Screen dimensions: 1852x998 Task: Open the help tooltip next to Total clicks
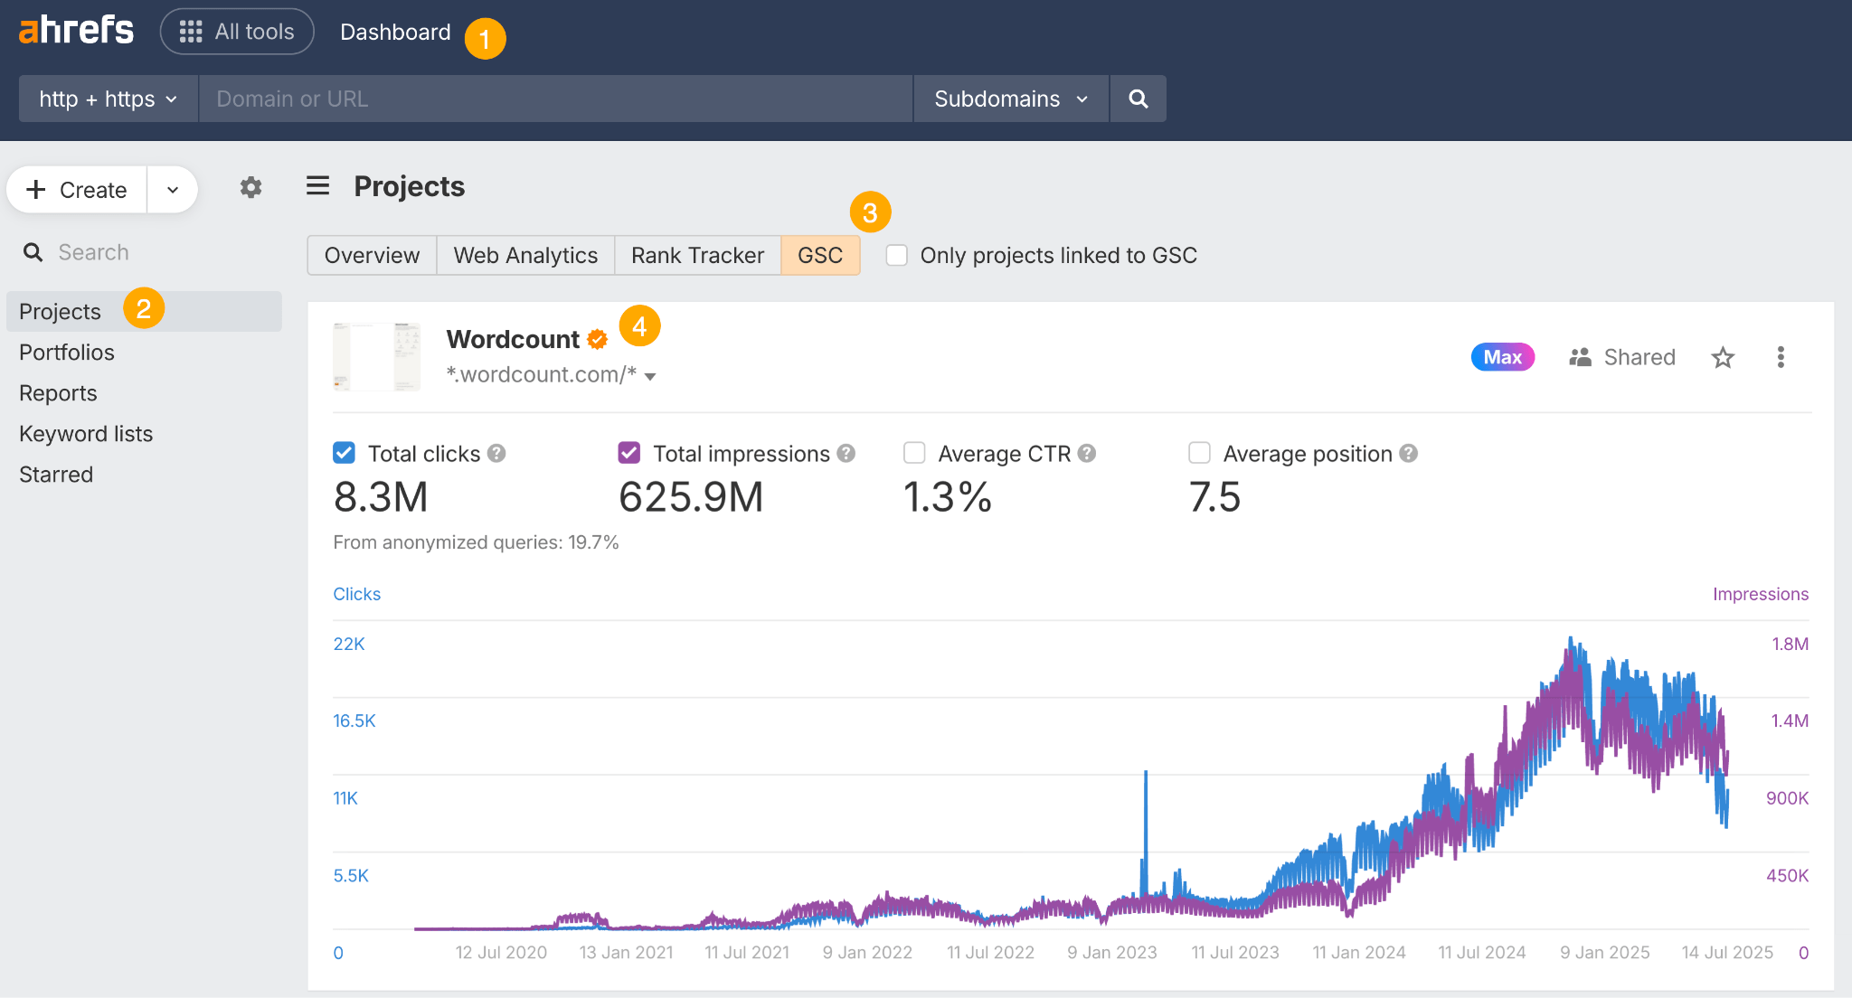pos(496,453)
